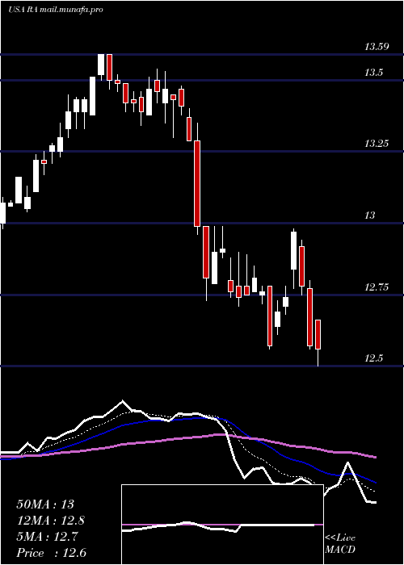
Task: Click the 12.75 price level label
Action: point(377,287)
